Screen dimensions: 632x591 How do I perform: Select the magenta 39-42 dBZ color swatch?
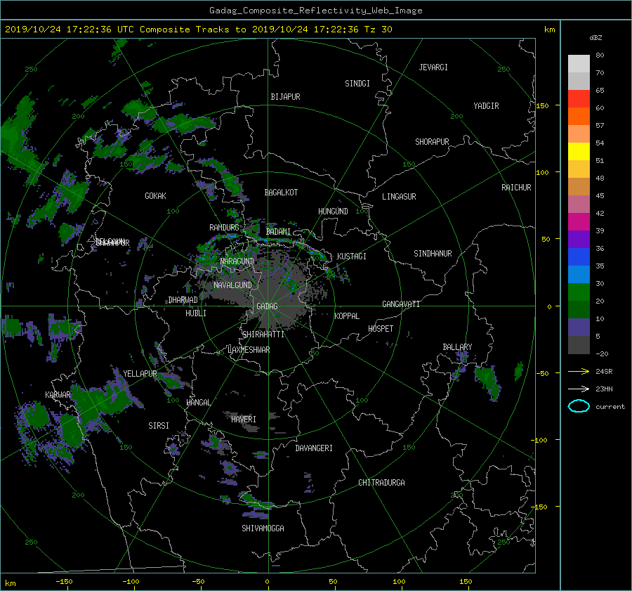point(579,222)
